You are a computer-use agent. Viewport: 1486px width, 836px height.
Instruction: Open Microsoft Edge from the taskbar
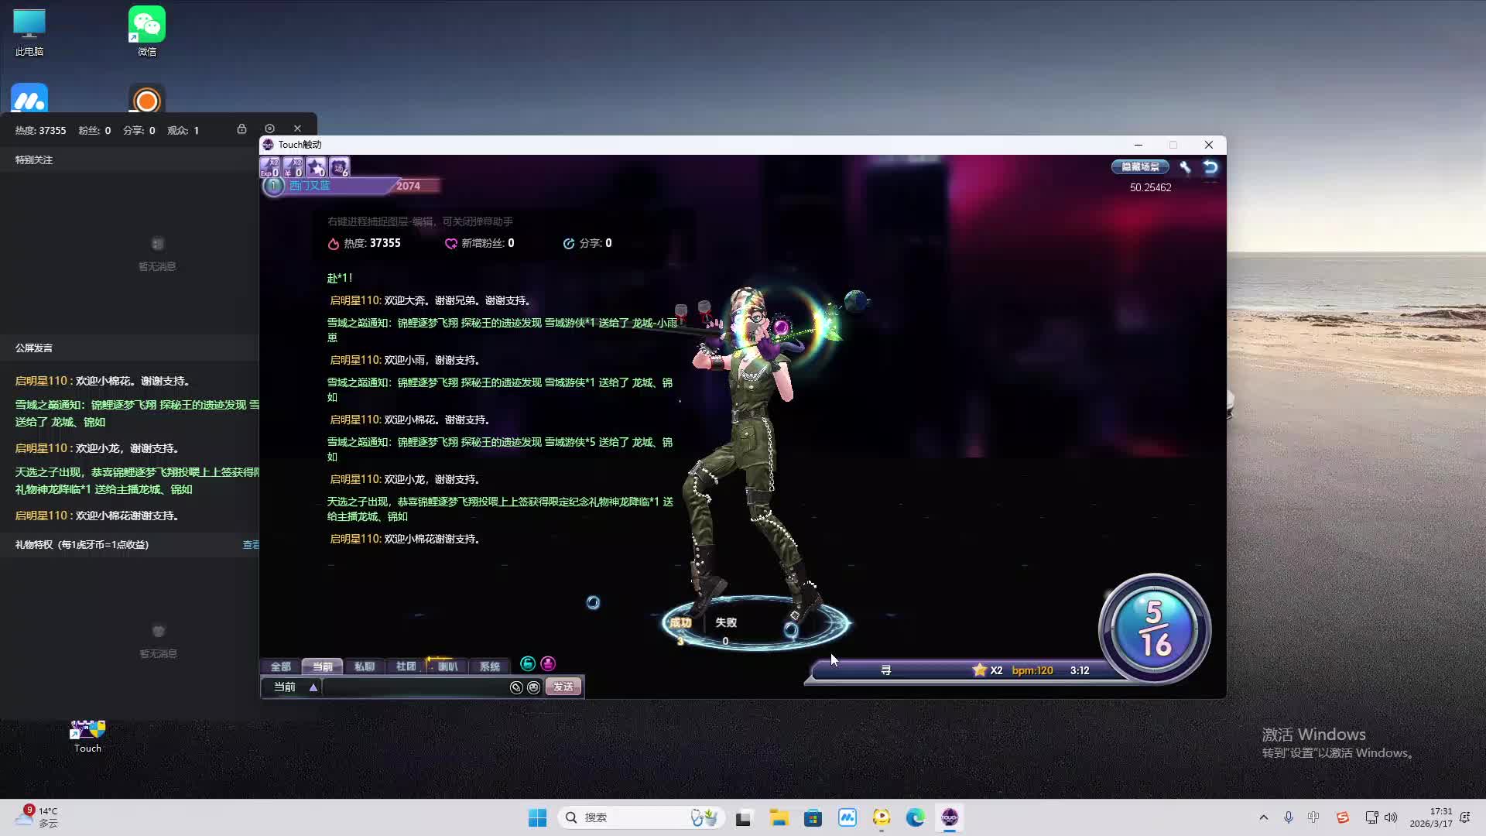pos(916,817)
